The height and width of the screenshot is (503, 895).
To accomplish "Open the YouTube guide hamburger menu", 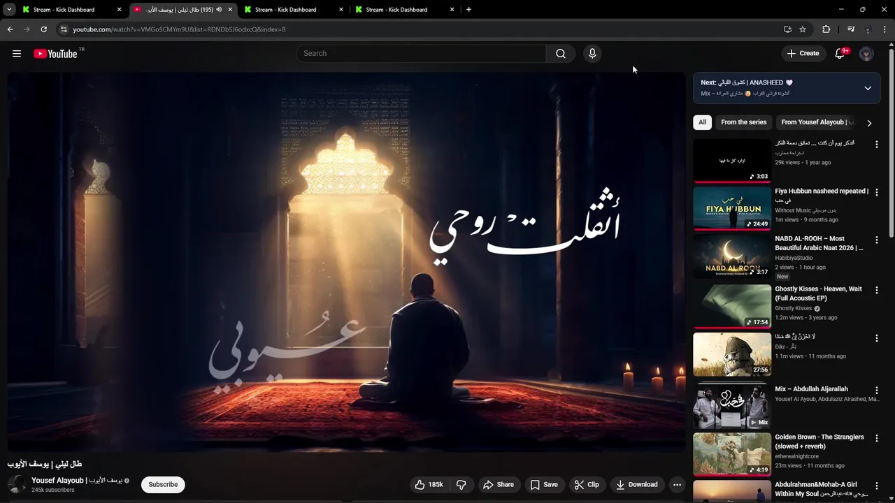I will (17, 54).
